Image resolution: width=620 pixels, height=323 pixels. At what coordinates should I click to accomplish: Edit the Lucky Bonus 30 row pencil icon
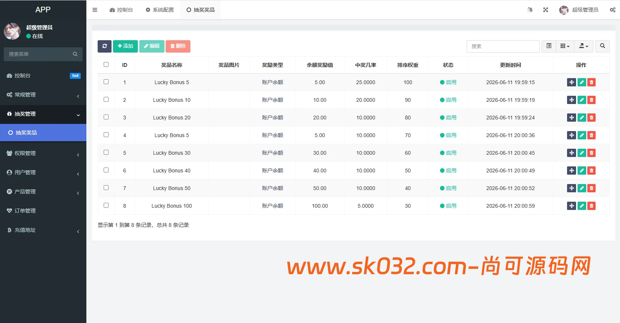582,153
